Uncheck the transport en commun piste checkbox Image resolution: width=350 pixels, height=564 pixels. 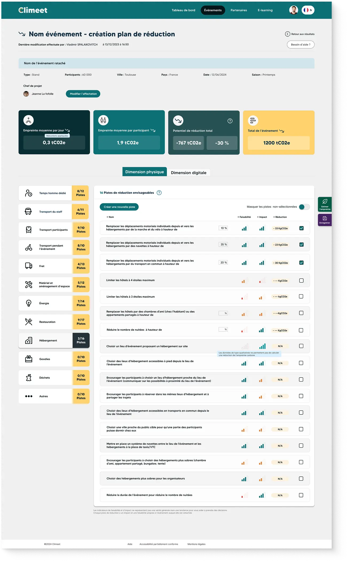pos(301,263)
